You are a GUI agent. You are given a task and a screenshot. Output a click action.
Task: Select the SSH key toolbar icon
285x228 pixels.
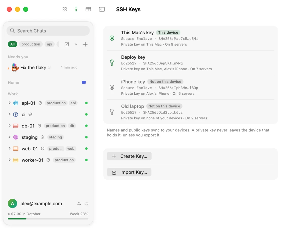(x=76, y=9)
